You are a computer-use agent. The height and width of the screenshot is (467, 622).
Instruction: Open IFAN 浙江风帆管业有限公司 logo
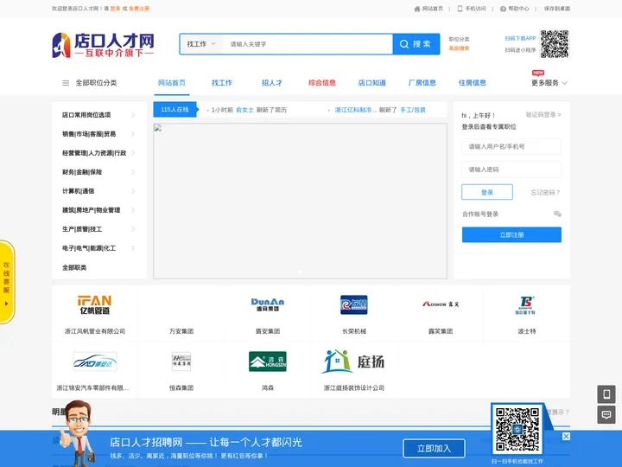pos(94,305)
